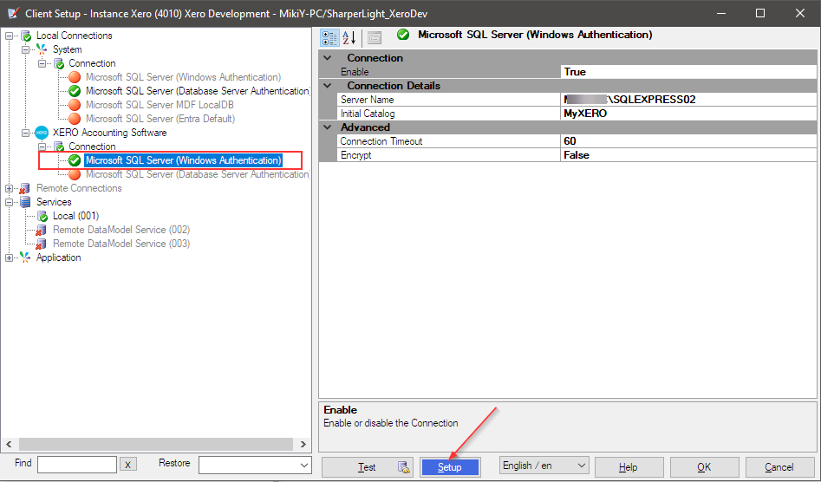Screen dimensions: 821x482
Task: Click the XERO Connection folder icon
Action: 59,147
